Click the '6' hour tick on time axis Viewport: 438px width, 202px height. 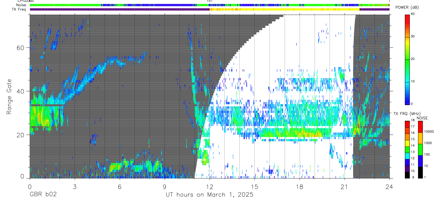pos(119,186)
